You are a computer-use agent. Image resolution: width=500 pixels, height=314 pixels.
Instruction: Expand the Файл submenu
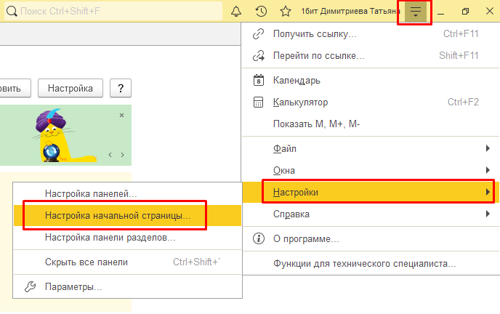(x=371, y=148)
